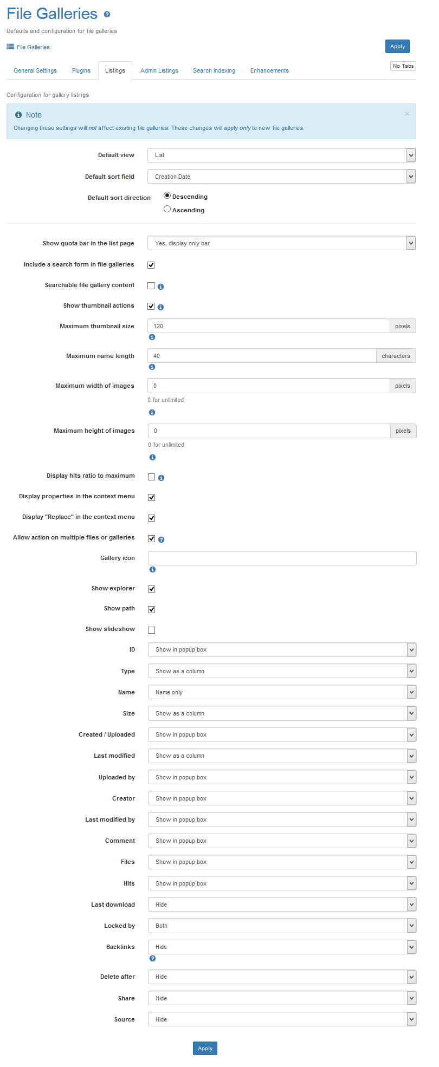This screenshot has width=439, height=1067.
Task: Open the Default view dropdown
Action: click(281, 155)
